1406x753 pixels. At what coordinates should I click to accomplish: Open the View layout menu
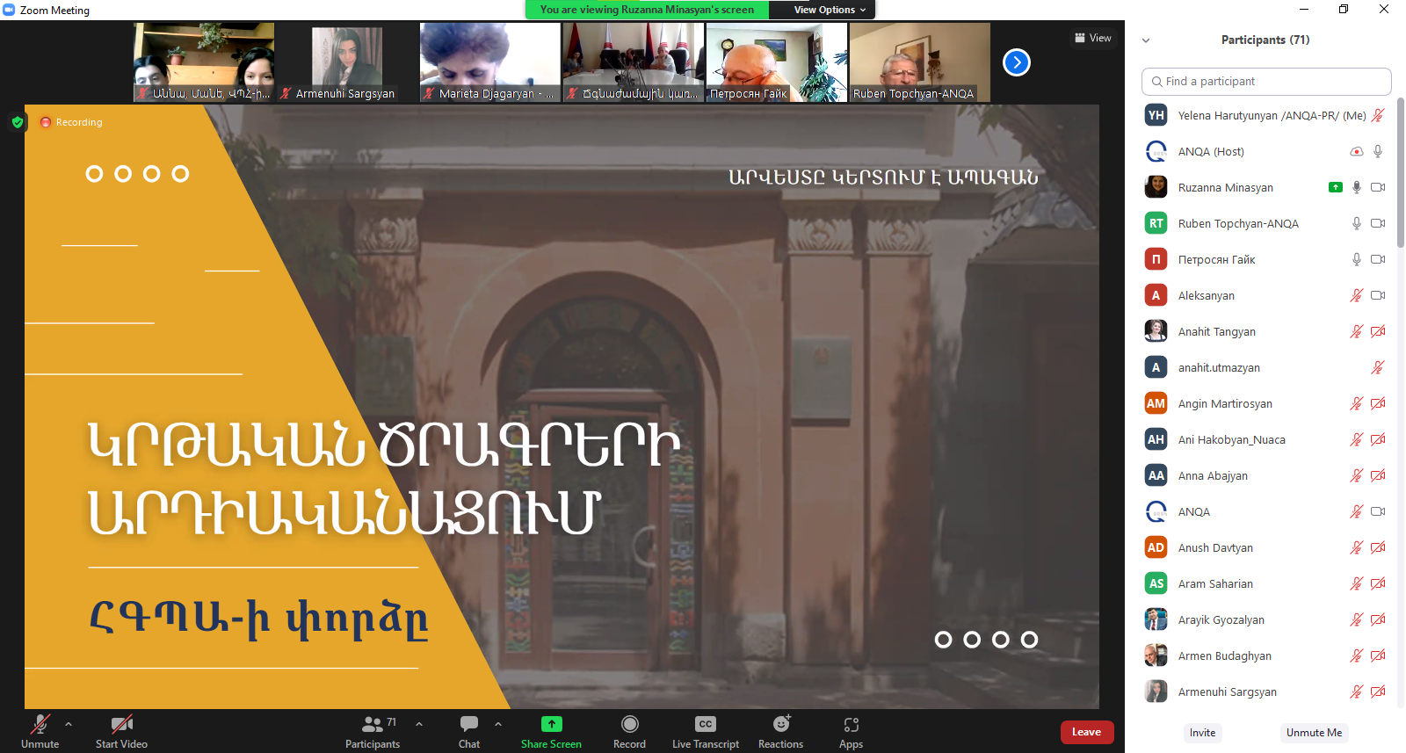click(1092, 38)
